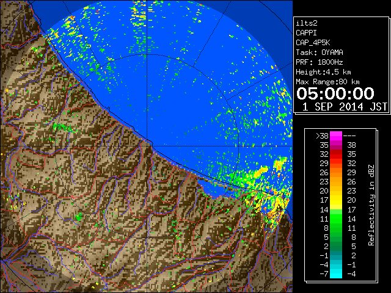Select the "Task: OYAMA" line
The image size is (391, 293).
(320, 52)
